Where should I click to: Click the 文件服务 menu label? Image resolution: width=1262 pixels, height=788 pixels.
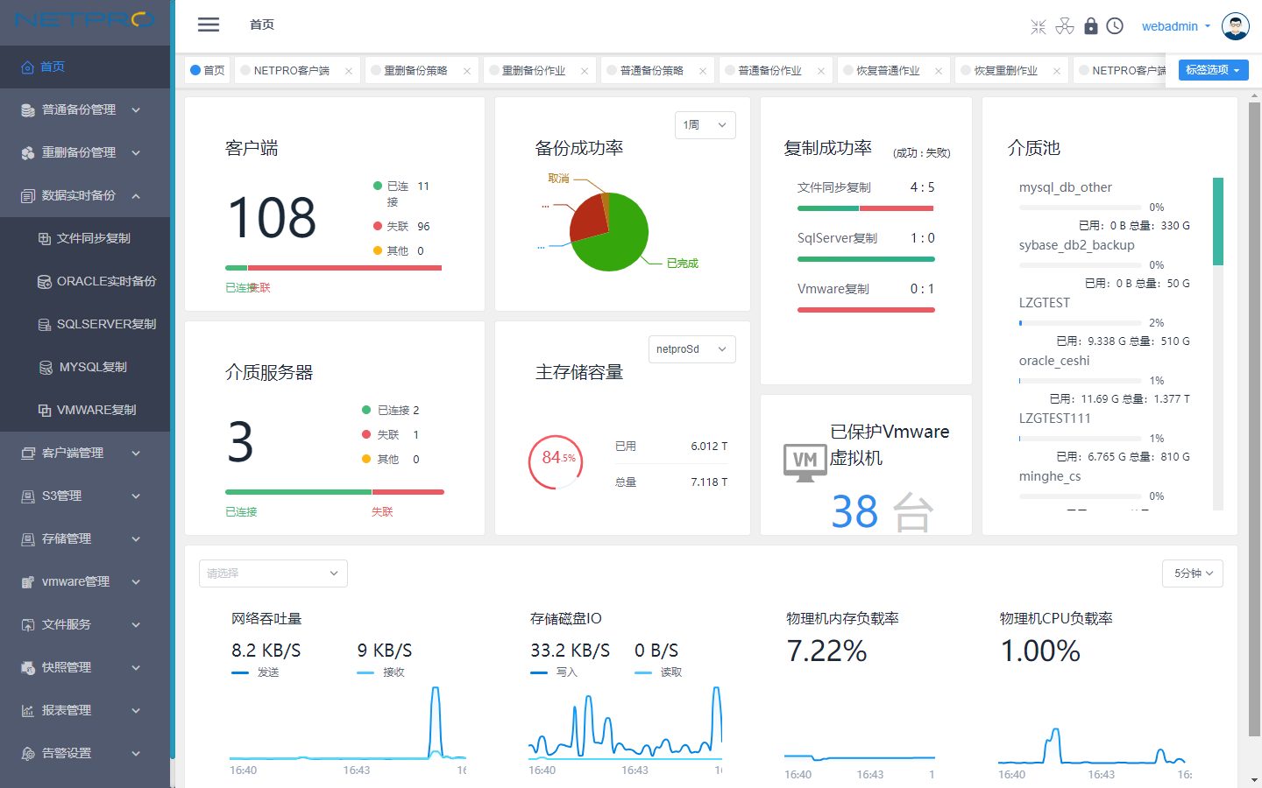tap(67, 624)
